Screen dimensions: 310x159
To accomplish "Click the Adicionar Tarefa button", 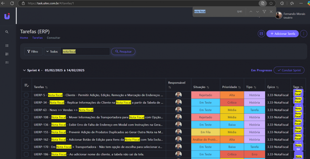I will pyautogui.click(x=282, y=34).
